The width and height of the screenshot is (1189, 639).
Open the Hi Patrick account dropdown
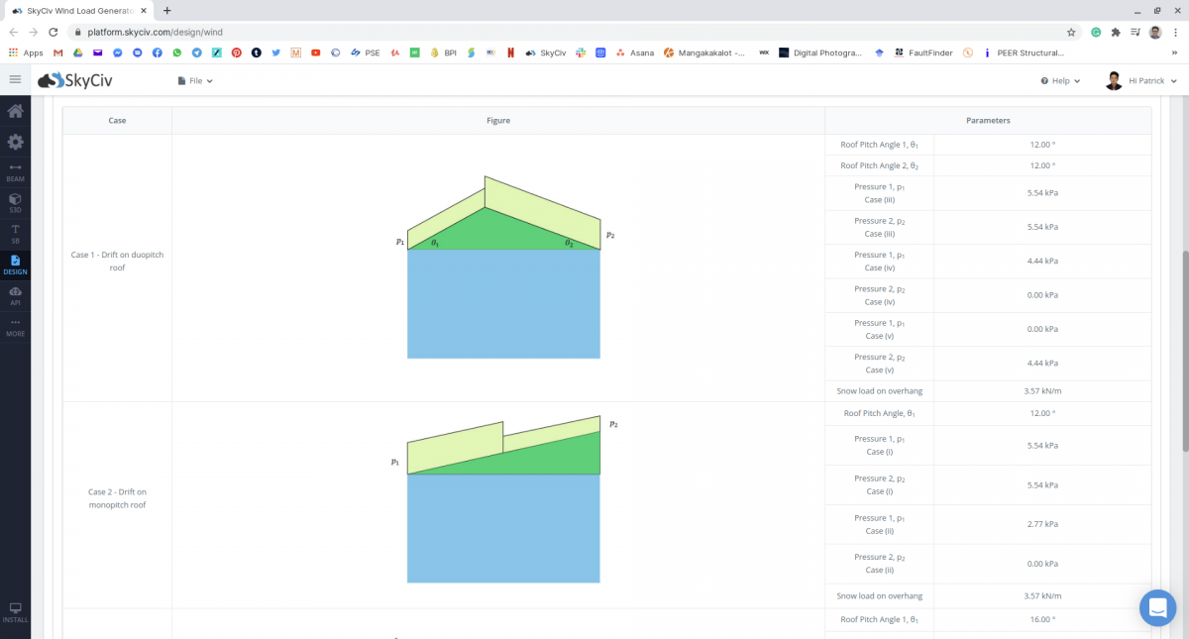[x=1141, y=81]
